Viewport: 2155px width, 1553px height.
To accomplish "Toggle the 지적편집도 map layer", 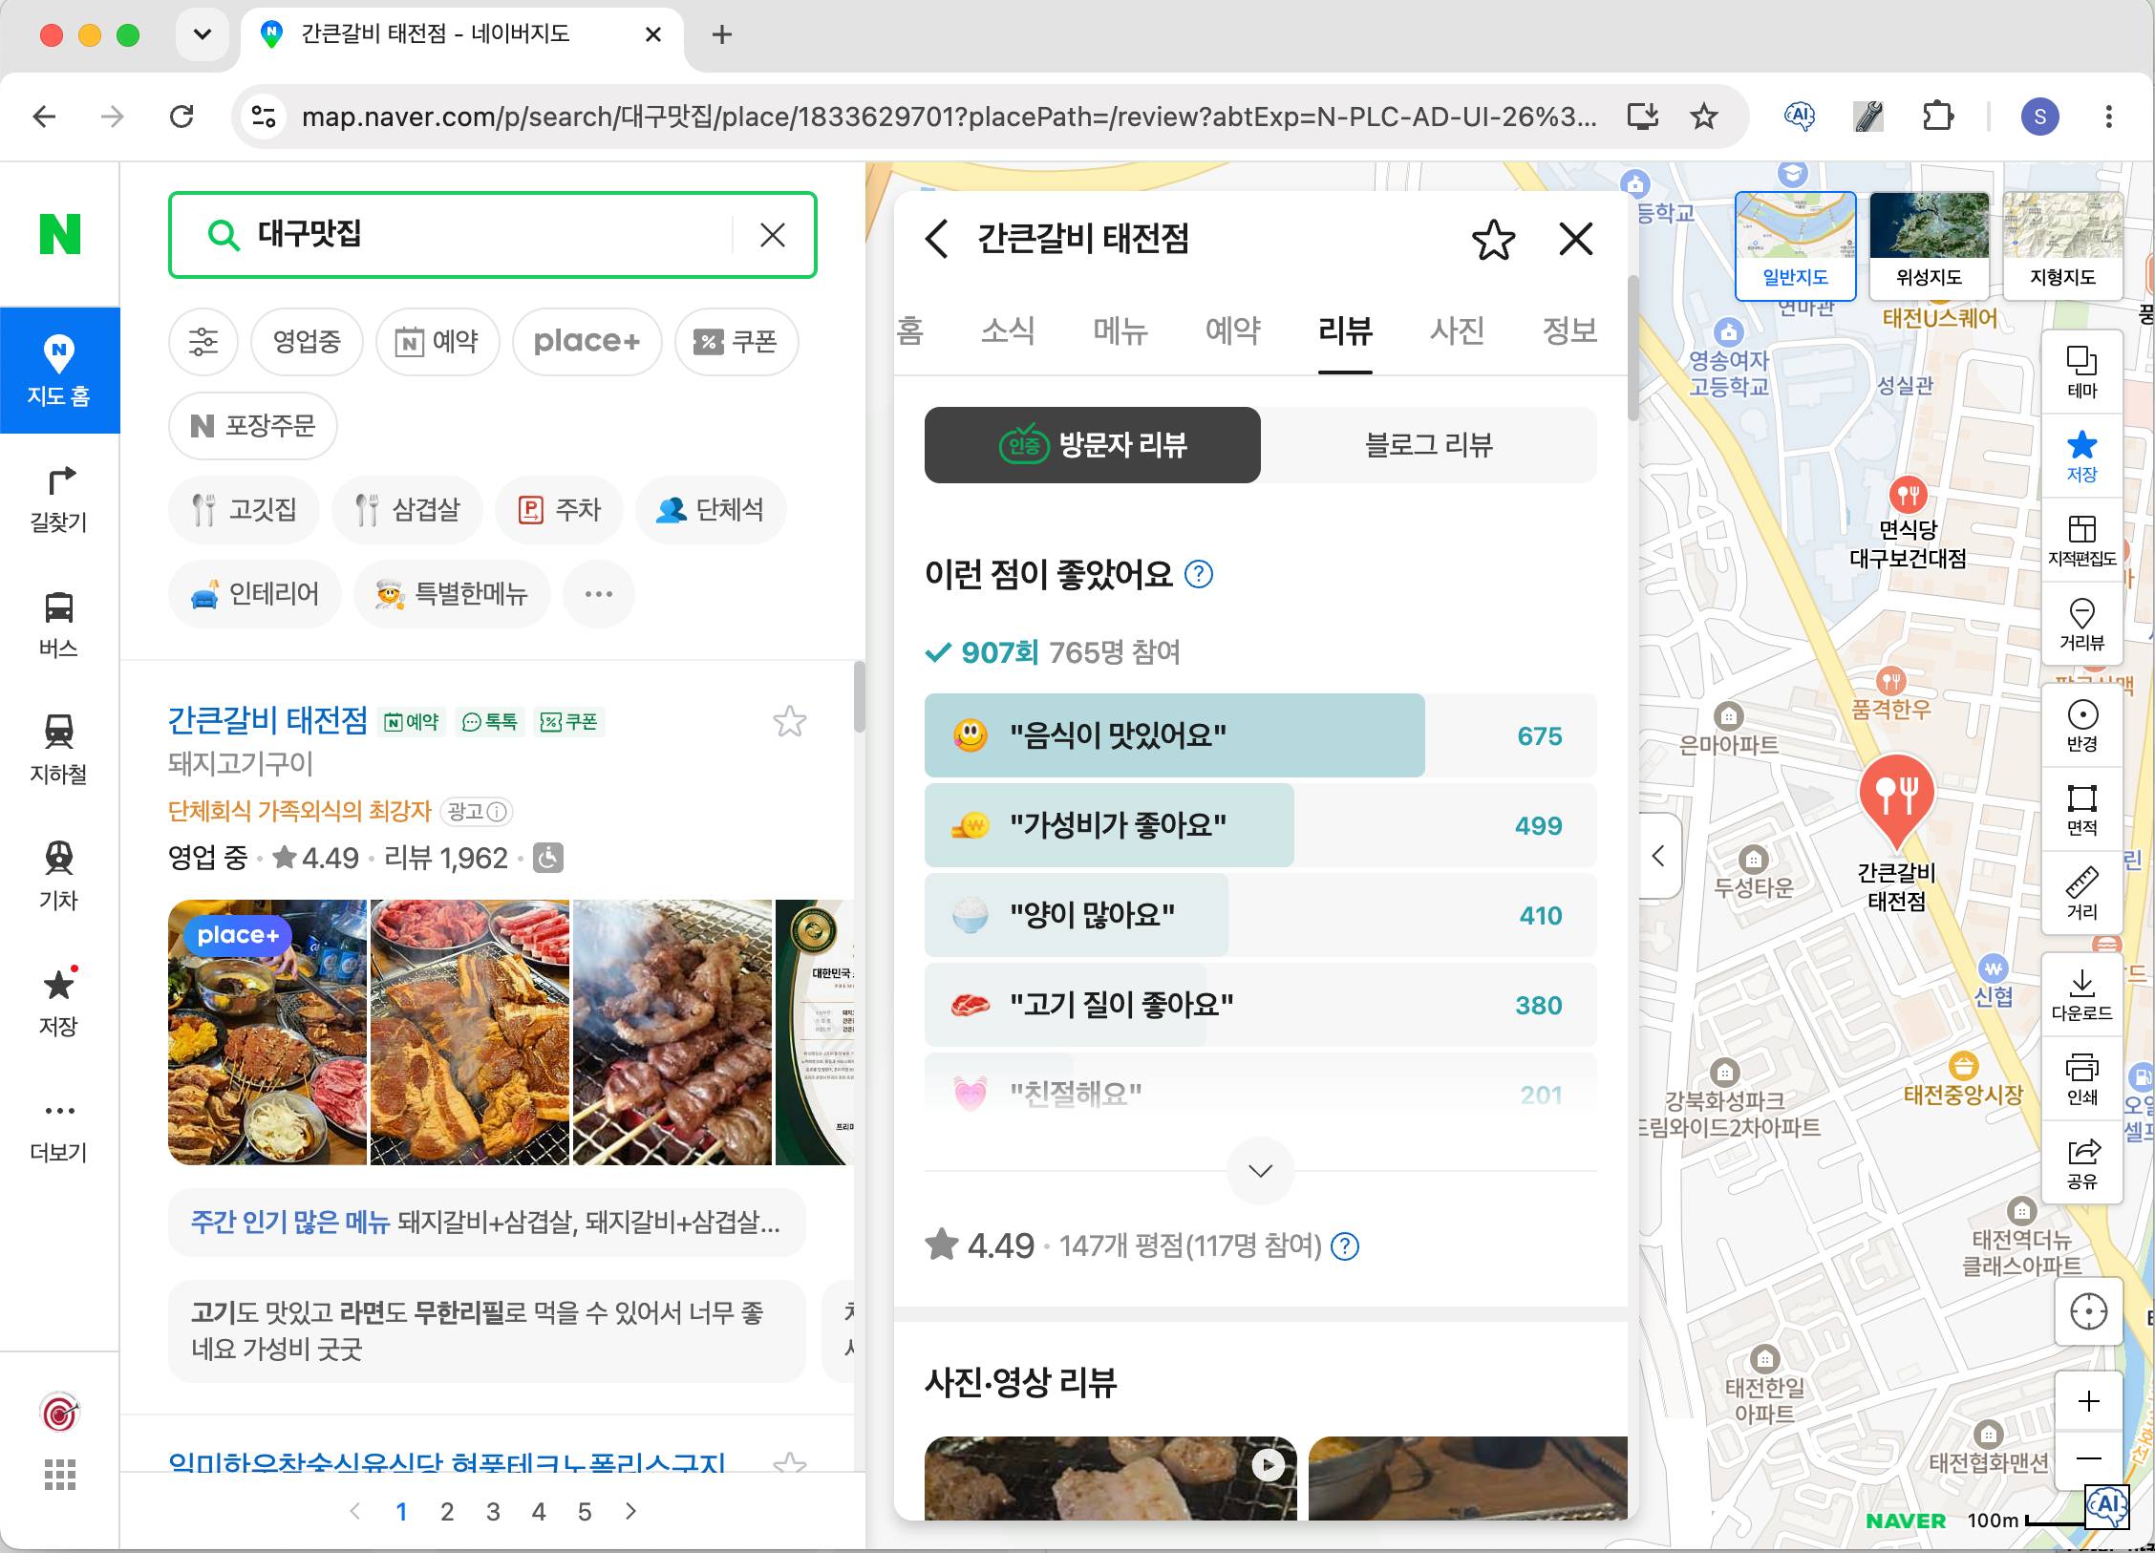I will [2082, 541].
